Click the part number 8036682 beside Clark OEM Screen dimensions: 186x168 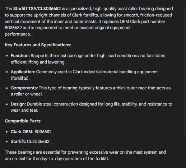43,132
